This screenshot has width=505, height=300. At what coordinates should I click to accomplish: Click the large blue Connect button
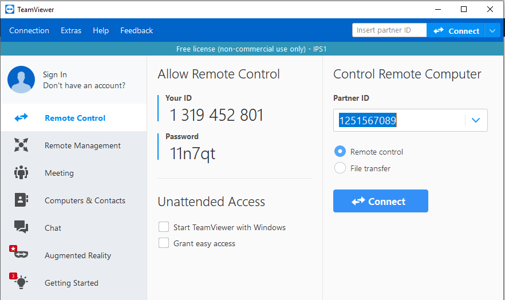pos(381,201)
